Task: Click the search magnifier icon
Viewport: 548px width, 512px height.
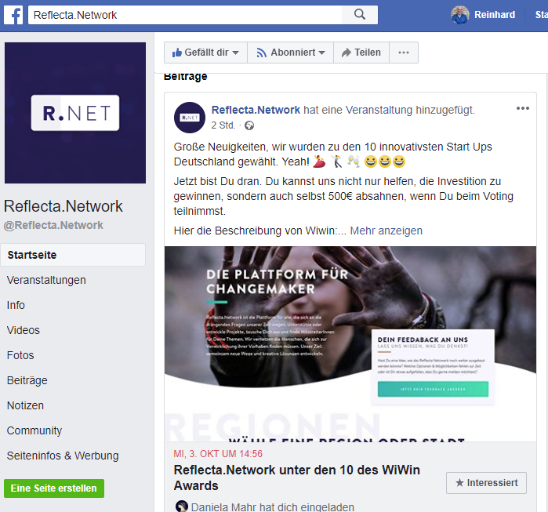Action: click(x=360, y=15)
